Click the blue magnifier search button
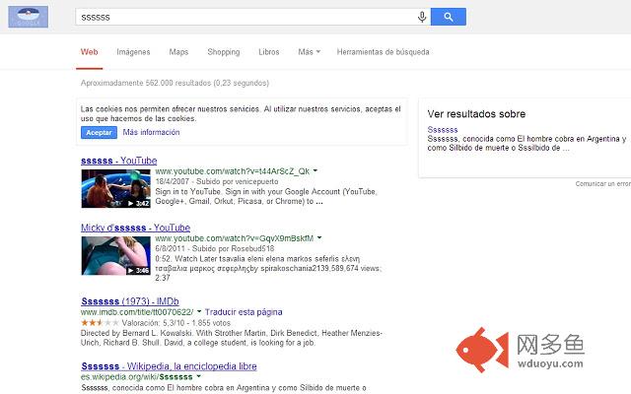The image size is (631, 394). pyautogui.click(x=449, y=17)
